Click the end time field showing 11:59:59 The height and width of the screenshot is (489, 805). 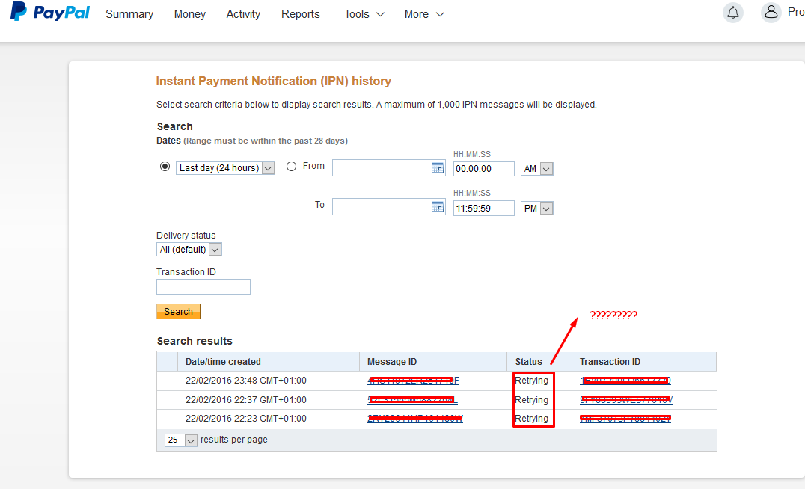(x=483, y=209)
